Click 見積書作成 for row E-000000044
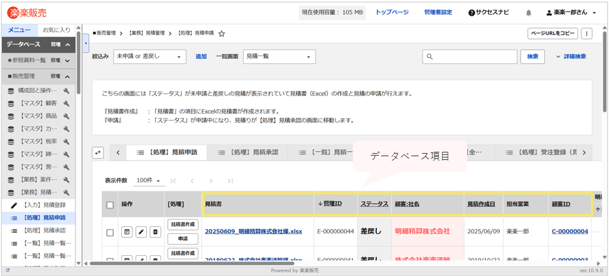Image resolution: width=609 pixels, height=276 pixels. click(183, 225)
